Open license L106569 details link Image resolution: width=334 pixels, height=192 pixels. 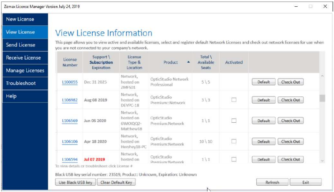coord(70,121)
